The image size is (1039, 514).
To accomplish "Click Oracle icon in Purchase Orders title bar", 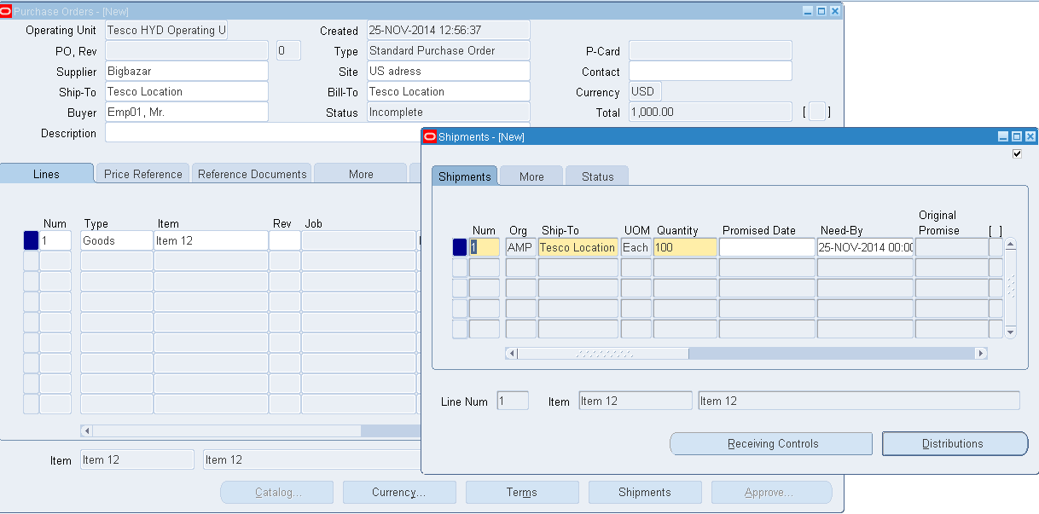I will [x=6, y=11].
